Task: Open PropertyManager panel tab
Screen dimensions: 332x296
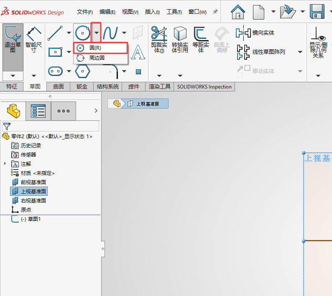Action: coord(38,111)
